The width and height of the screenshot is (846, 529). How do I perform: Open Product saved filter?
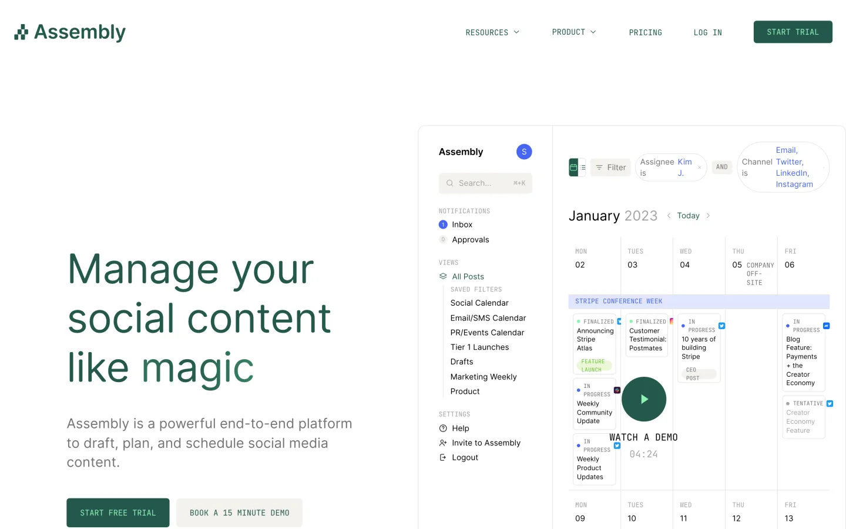(x=465, y=391)
